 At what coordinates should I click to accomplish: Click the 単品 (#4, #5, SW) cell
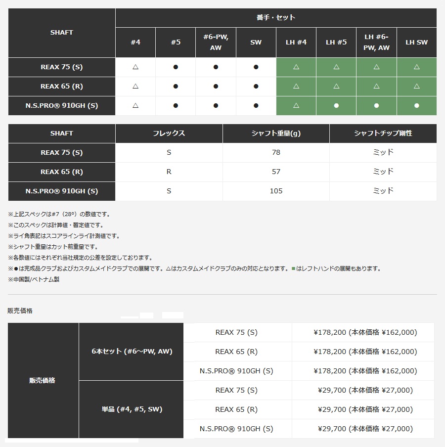pyautogui.click(x=131, y=409)
